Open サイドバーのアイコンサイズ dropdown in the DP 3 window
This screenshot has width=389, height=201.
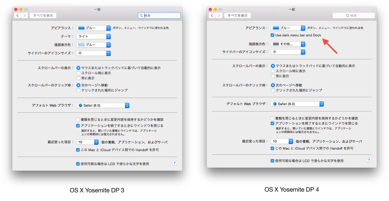point(93,53)
